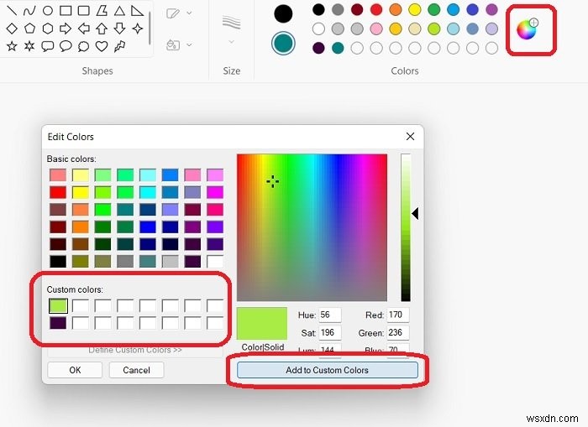This screenshot has width=588, height=427.
Task: Pick red from the Colors palette
Action: 376,10
